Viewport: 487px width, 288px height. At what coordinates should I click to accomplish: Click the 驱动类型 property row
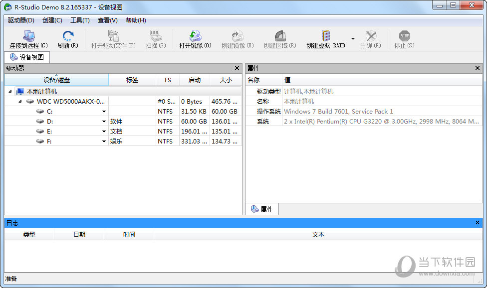[364, 92]
